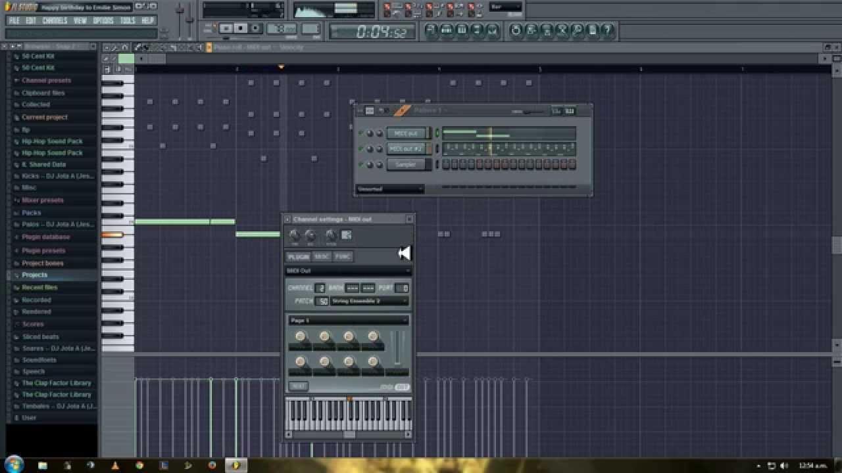Open the Step Sequencer shortcut icon
The height and width of the screenshot is (473, 842).
click(x=447, y=30)
